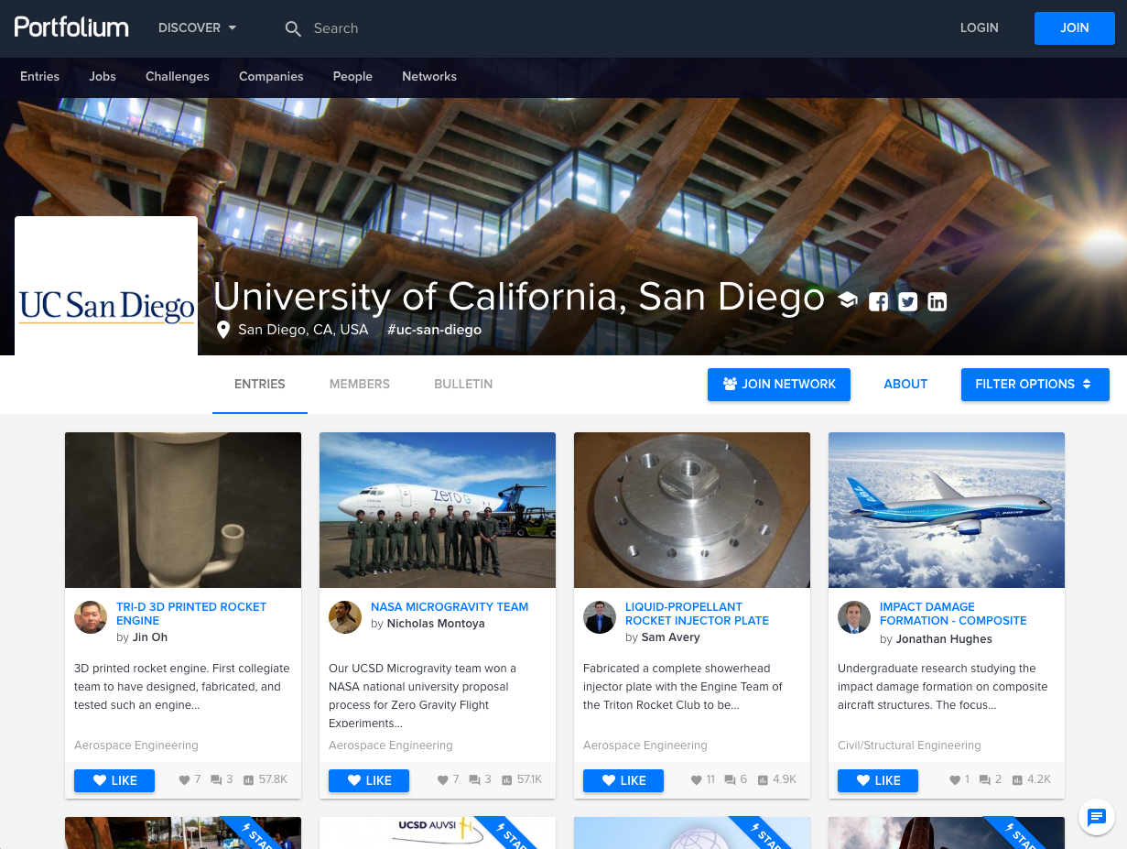
Task: Open the chat bubble icon
Action: click(1097, 817)
